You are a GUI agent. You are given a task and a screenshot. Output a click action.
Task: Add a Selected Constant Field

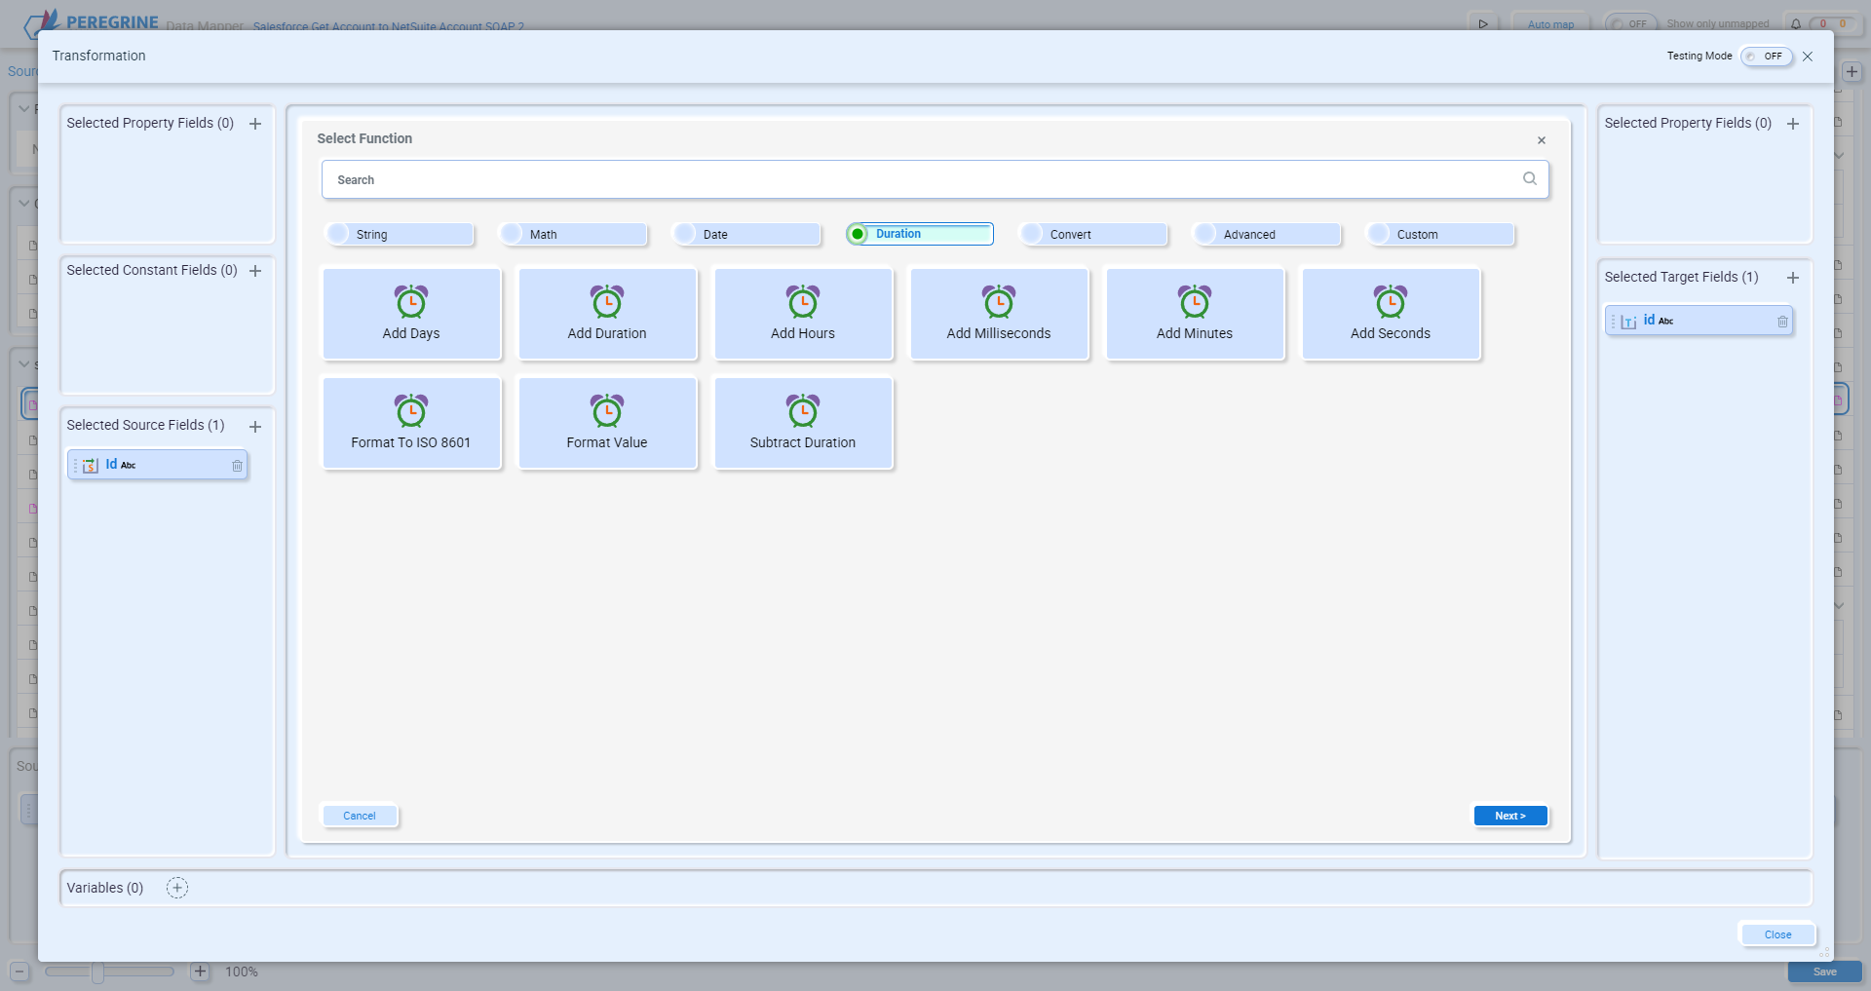coord(255,271)
